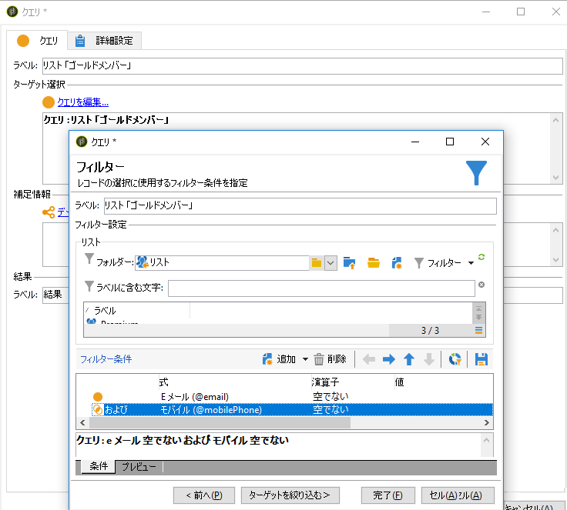Switch to the プレビュー tab
Image resolution: width=567 pixels, height=510 pixels.
pyautogui.click(x=139, y=467)
